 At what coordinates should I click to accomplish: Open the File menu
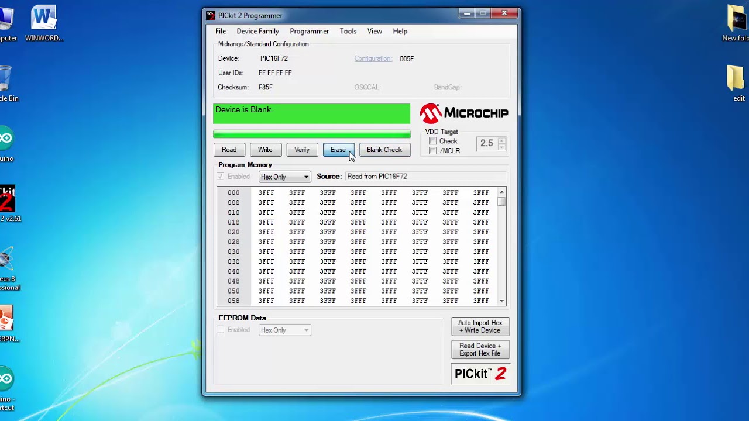pyautogui.click(x=221, y=31)
